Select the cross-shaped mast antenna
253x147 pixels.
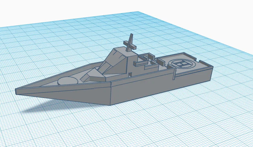coord(130,43)
